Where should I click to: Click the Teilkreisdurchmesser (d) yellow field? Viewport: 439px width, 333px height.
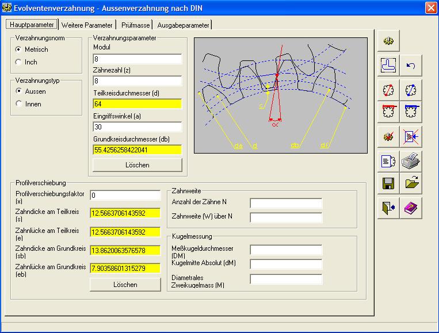(137, 104)
